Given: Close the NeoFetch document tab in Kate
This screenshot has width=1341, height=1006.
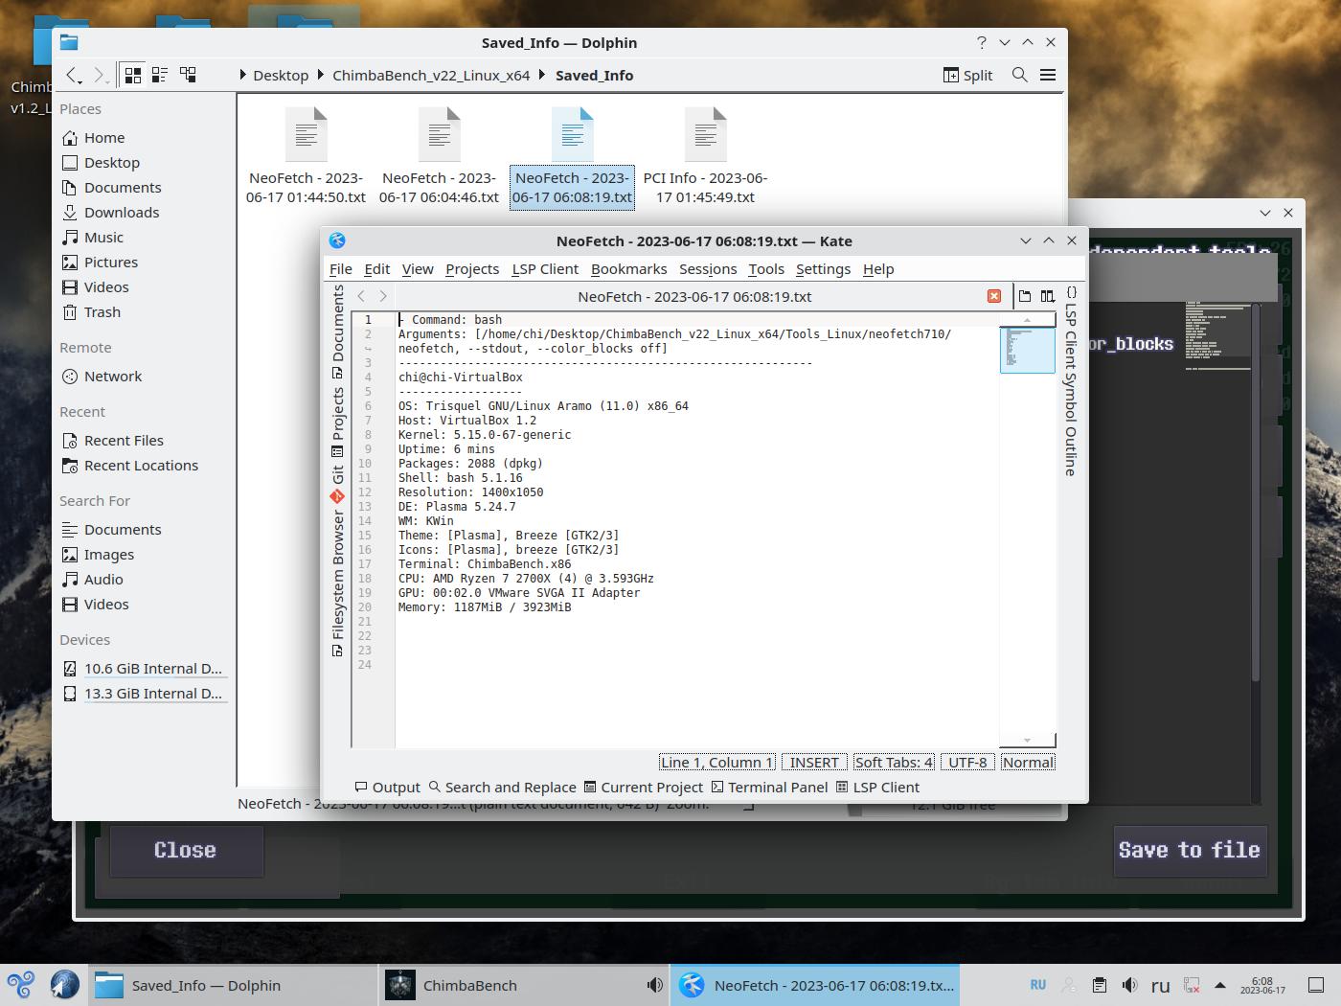Looking at the screenshot, I should (x=994, y=296).
